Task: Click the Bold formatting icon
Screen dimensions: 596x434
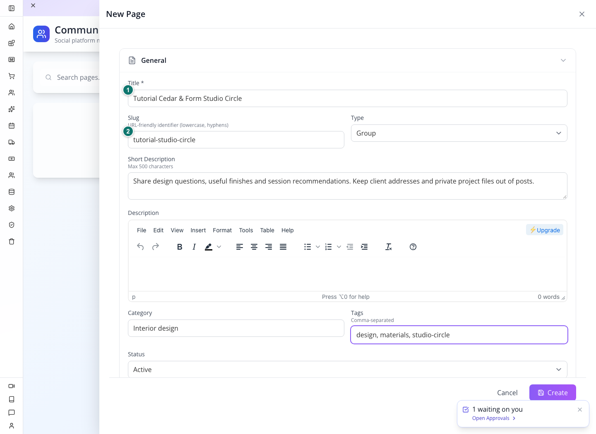Action: coord(180,247)
